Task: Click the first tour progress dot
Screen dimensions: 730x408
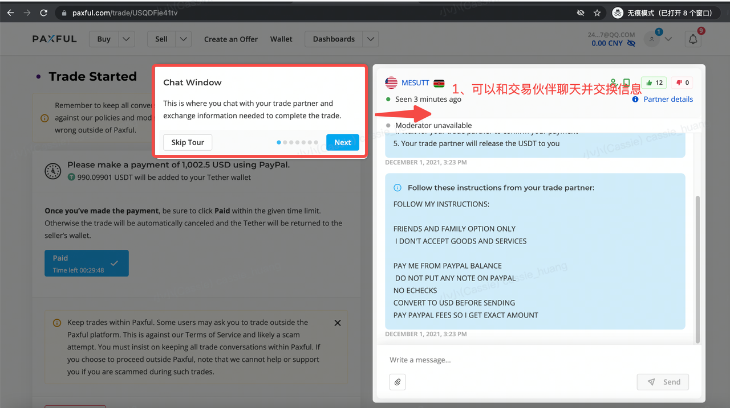Action: [279, 142]
